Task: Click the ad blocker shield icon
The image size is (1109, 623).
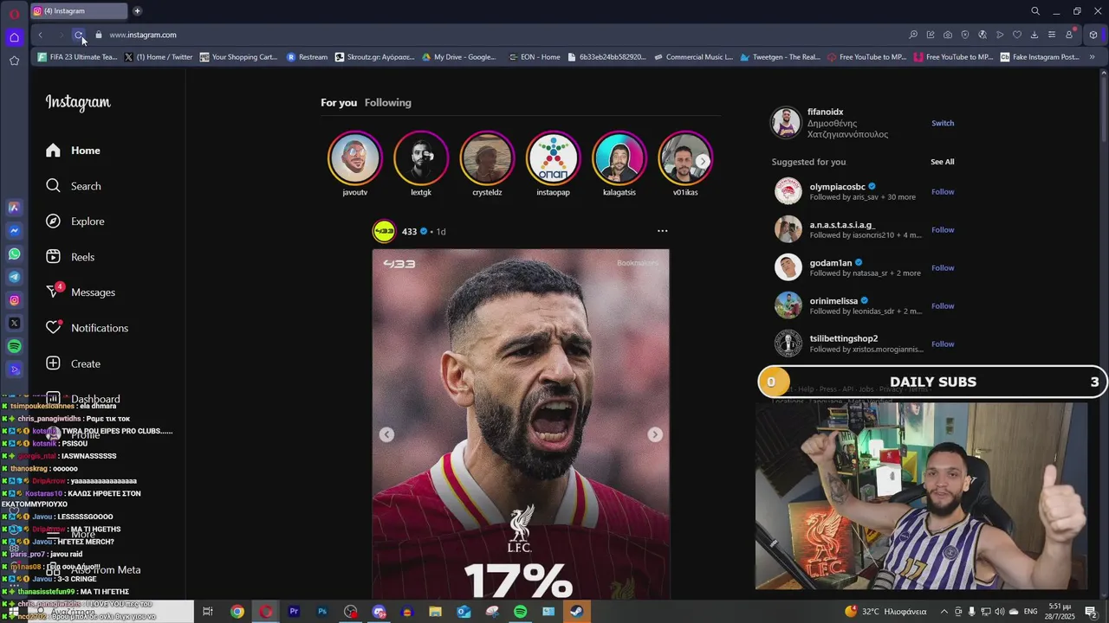Action: [x=965, y=35]
